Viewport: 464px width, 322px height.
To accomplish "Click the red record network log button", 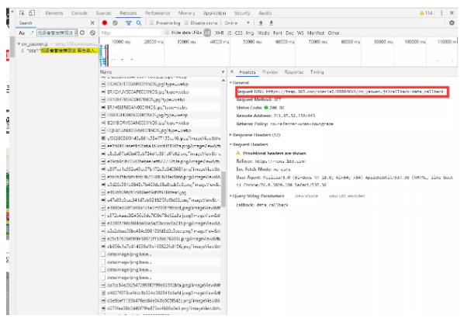I will pyautogui.click(x=105, y=23).
